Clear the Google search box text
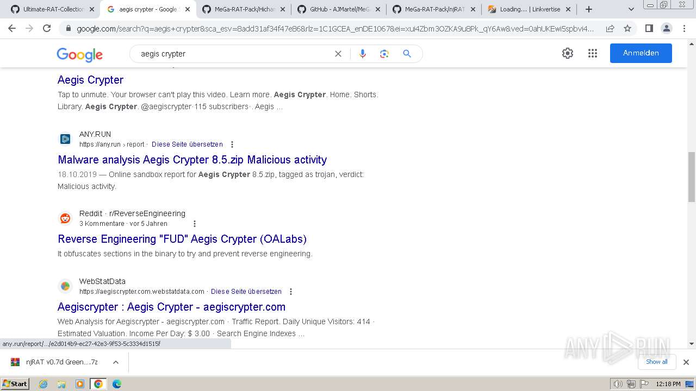The width and height of the screenshot is (696, 391). click(x=338, y=54)
